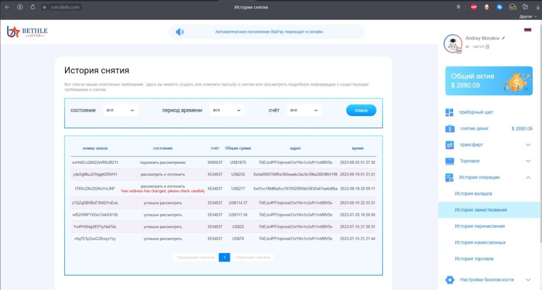542x290 pixels.
Task: Click the browser reload icon
Action: (x=33, y=7)
